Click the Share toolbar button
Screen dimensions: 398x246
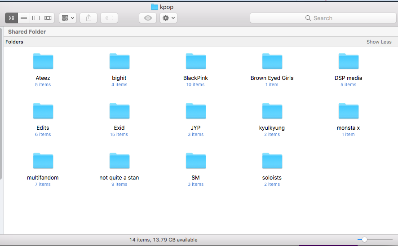pos(88,18)
